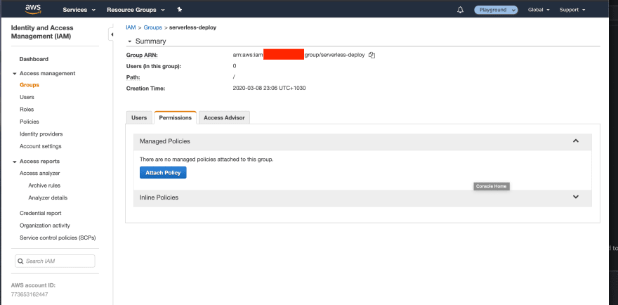The image size is (618, 305).
Task: Click the Managed Policies header label
Action: pyautogui.click(x=165, y=141)
